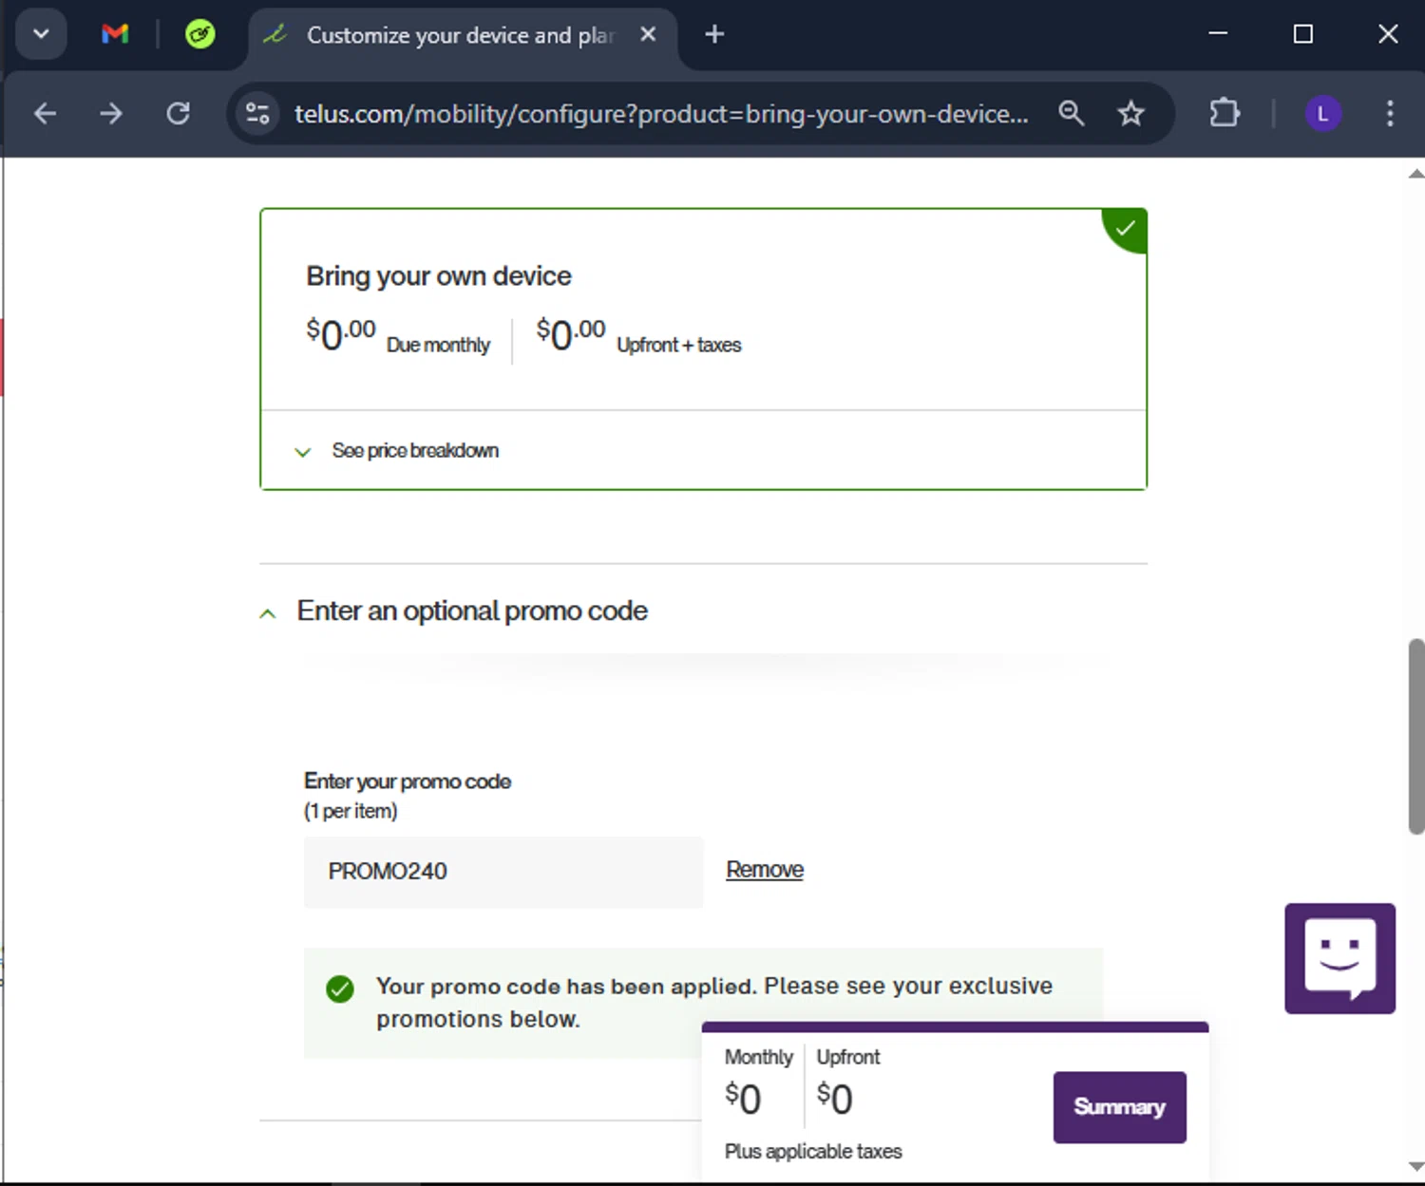Go back to the previous page
Viewport: 1425px width, 1186px height.
[x=45, y=114]
